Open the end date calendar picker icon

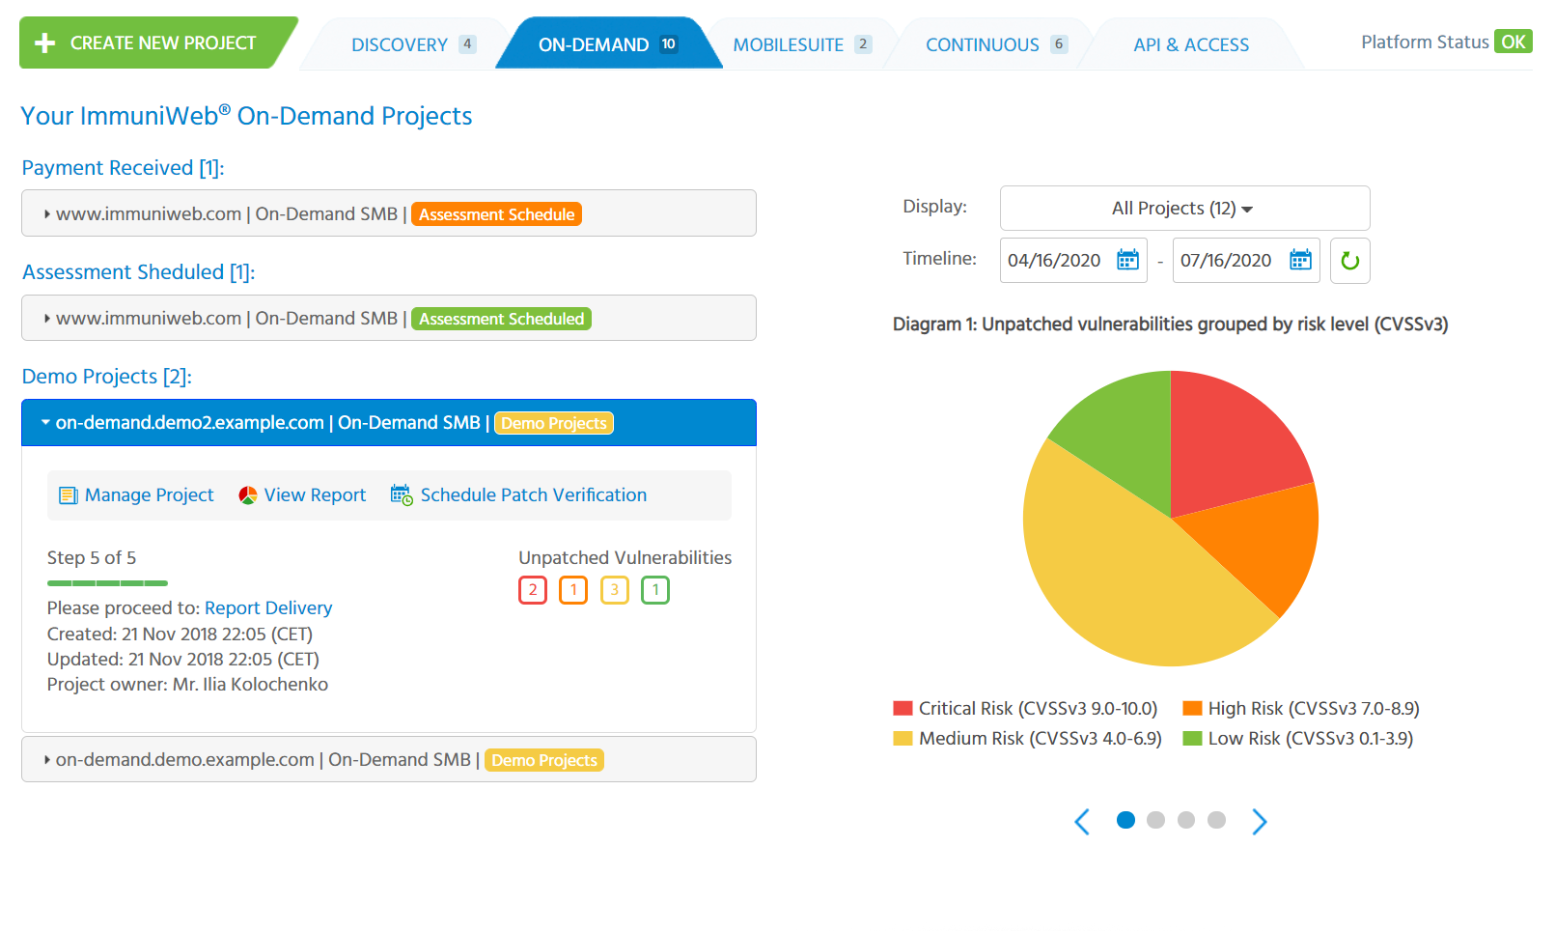1301,260
